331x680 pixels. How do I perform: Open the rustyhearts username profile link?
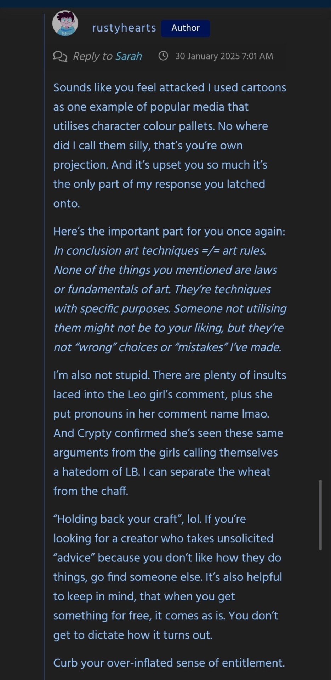(x=124, y=28)
